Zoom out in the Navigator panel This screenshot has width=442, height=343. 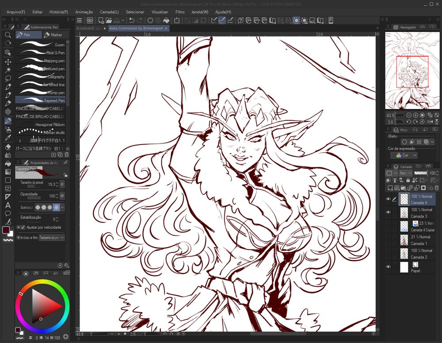(x=409, y=115)
